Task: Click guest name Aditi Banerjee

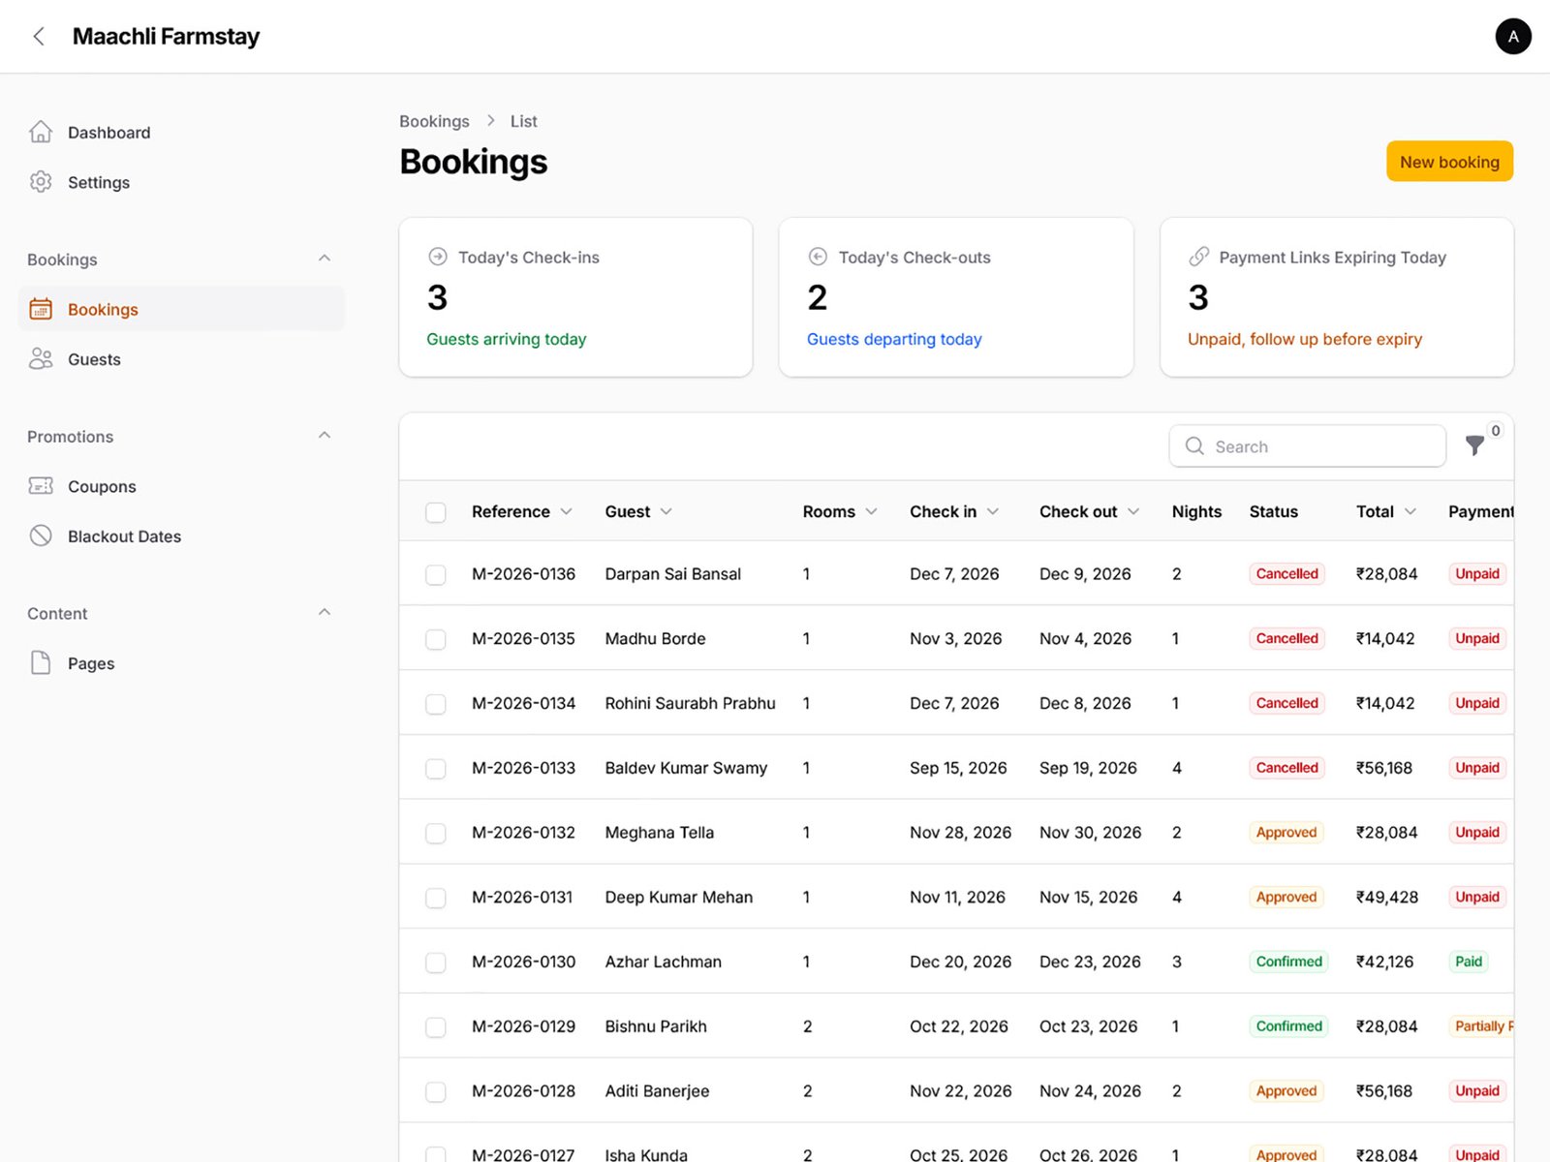Action: [x=657, y=1090]
